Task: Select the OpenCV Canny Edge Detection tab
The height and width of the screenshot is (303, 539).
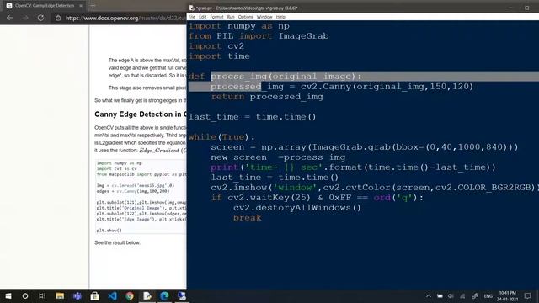Action: 45,6
